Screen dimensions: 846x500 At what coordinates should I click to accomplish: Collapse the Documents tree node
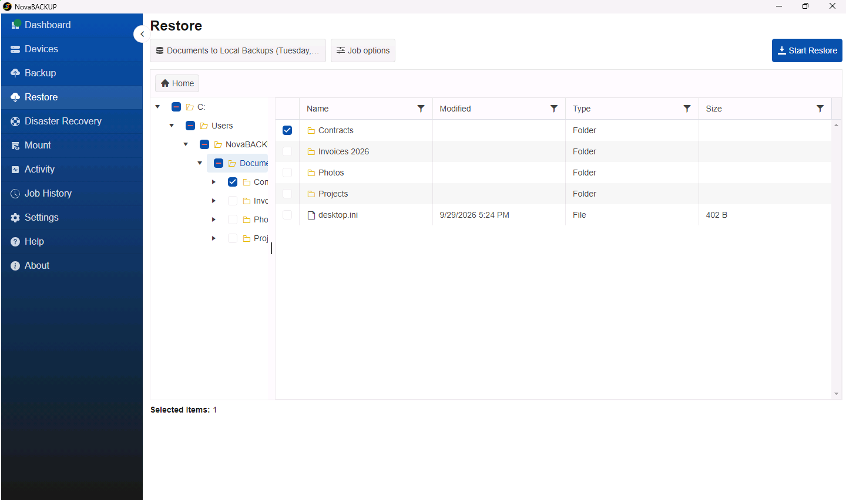tap(200, 163)
